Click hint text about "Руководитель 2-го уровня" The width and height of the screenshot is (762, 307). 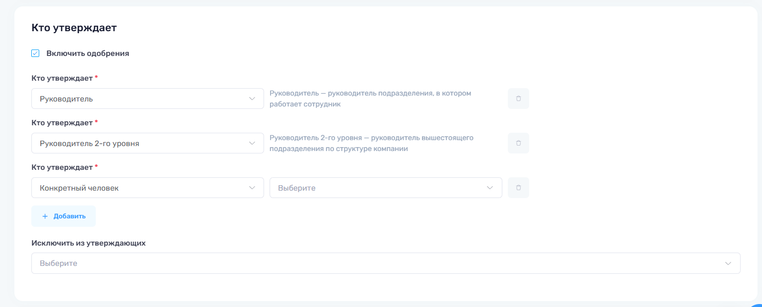pos(371,143)
